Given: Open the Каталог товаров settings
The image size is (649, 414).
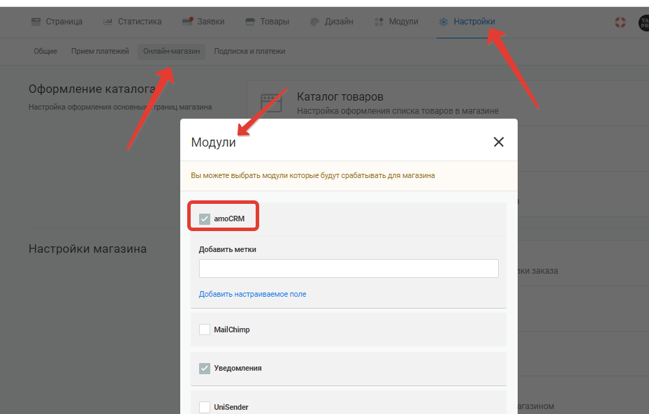Looking at the screenshot, I should [x=448, y=103].
